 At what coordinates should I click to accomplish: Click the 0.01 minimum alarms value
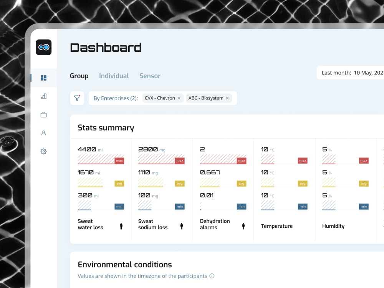coord(207,195)
